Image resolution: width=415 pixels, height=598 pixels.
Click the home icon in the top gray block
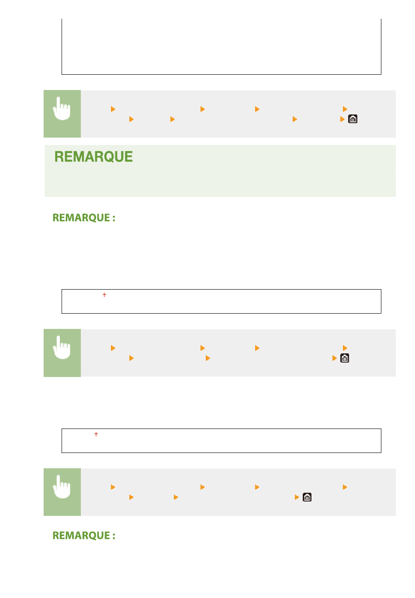point(353,119)
